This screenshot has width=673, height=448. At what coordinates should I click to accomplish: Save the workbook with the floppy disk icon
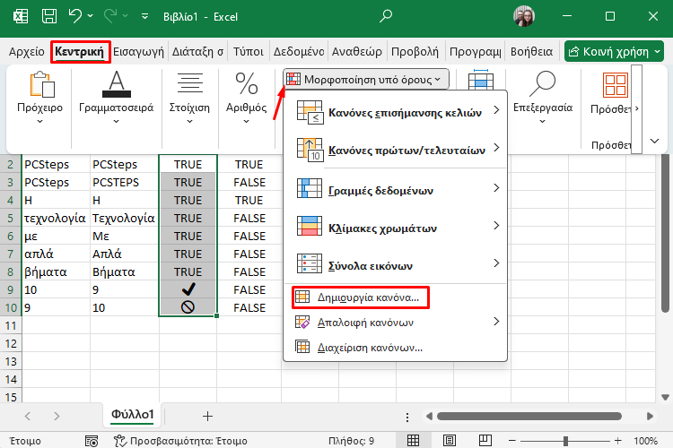point(49,17)
